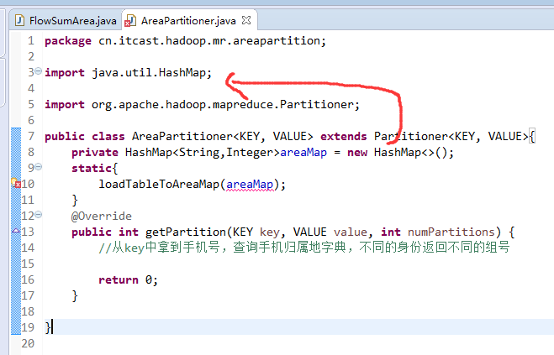Click error file icon on AreaPartitioner.java tab
This screenshot has height=355, width=554.
(x=130, y=21)
